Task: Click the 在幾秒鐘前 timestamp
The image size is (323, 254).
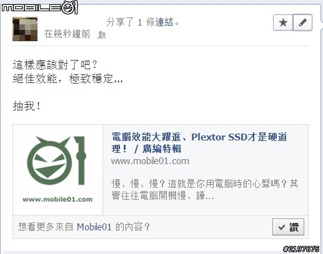Action: click(67, 34)
